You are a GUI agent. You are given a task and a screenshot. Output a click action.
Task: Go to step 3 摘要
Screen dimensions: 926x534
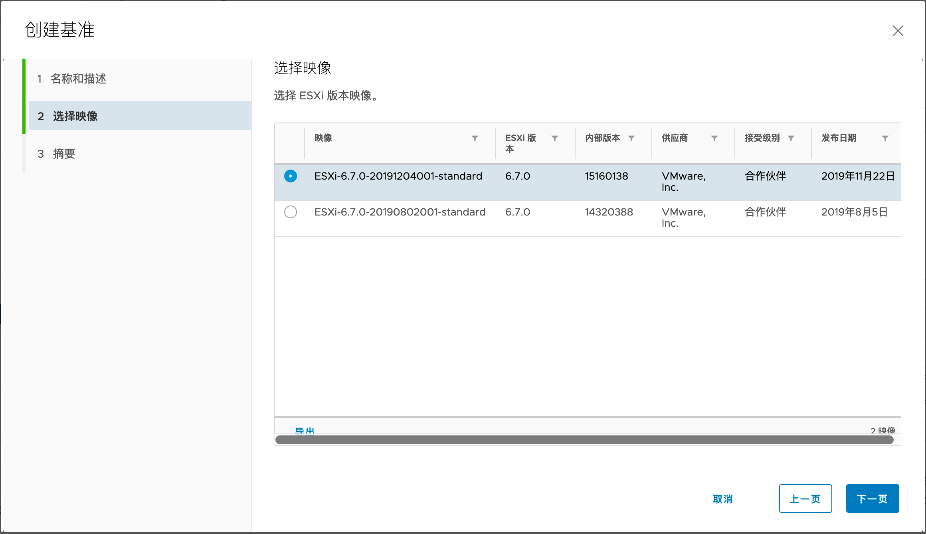64,154
